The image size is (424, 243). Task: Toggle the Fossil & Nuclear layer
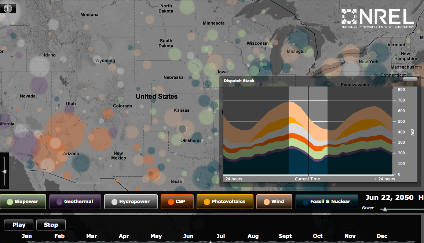pos(327,202)
